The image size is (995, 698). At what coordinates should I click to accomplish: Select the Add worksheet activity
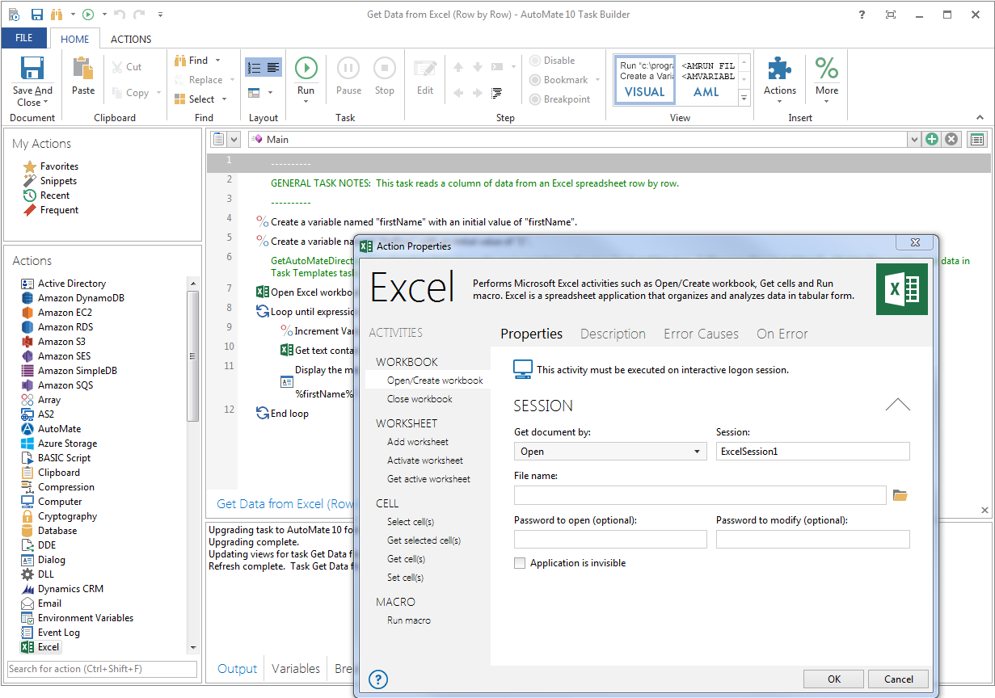pos(417,442)
